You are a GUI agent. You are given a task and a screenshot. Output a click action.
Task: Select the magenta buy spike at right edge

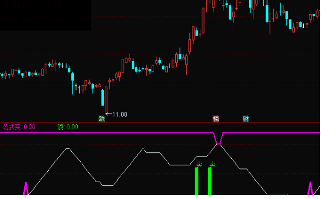pyautogui.click(x=311, y=188)
